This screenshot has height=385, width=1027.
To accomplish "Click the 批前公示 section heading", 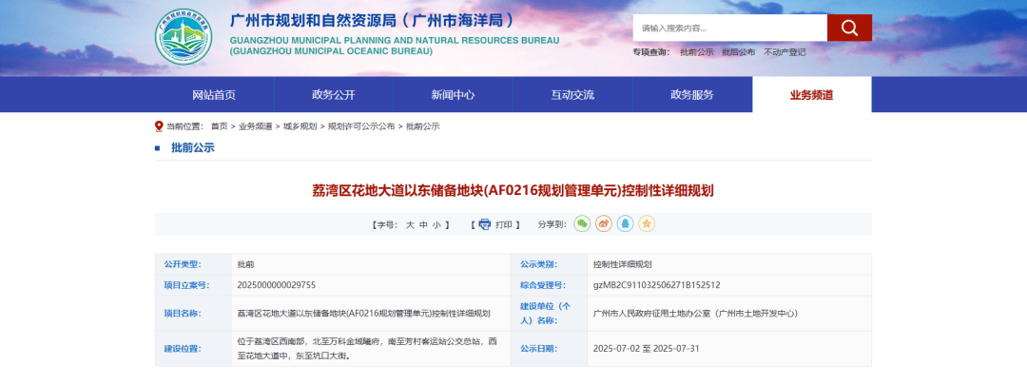I will pos(192,148).
